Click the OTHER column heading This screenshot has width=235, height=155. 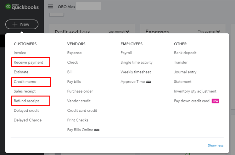click(180, 44)
